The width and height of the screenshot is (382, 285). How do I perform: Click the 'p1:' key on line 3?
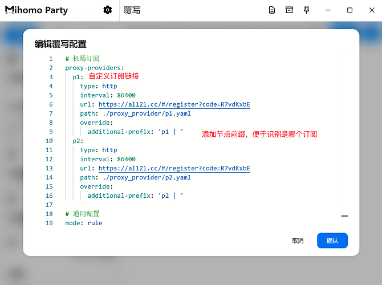point(78,77)
